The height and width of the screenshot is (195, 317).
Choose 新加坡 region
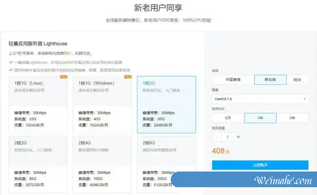coord(270,80)
